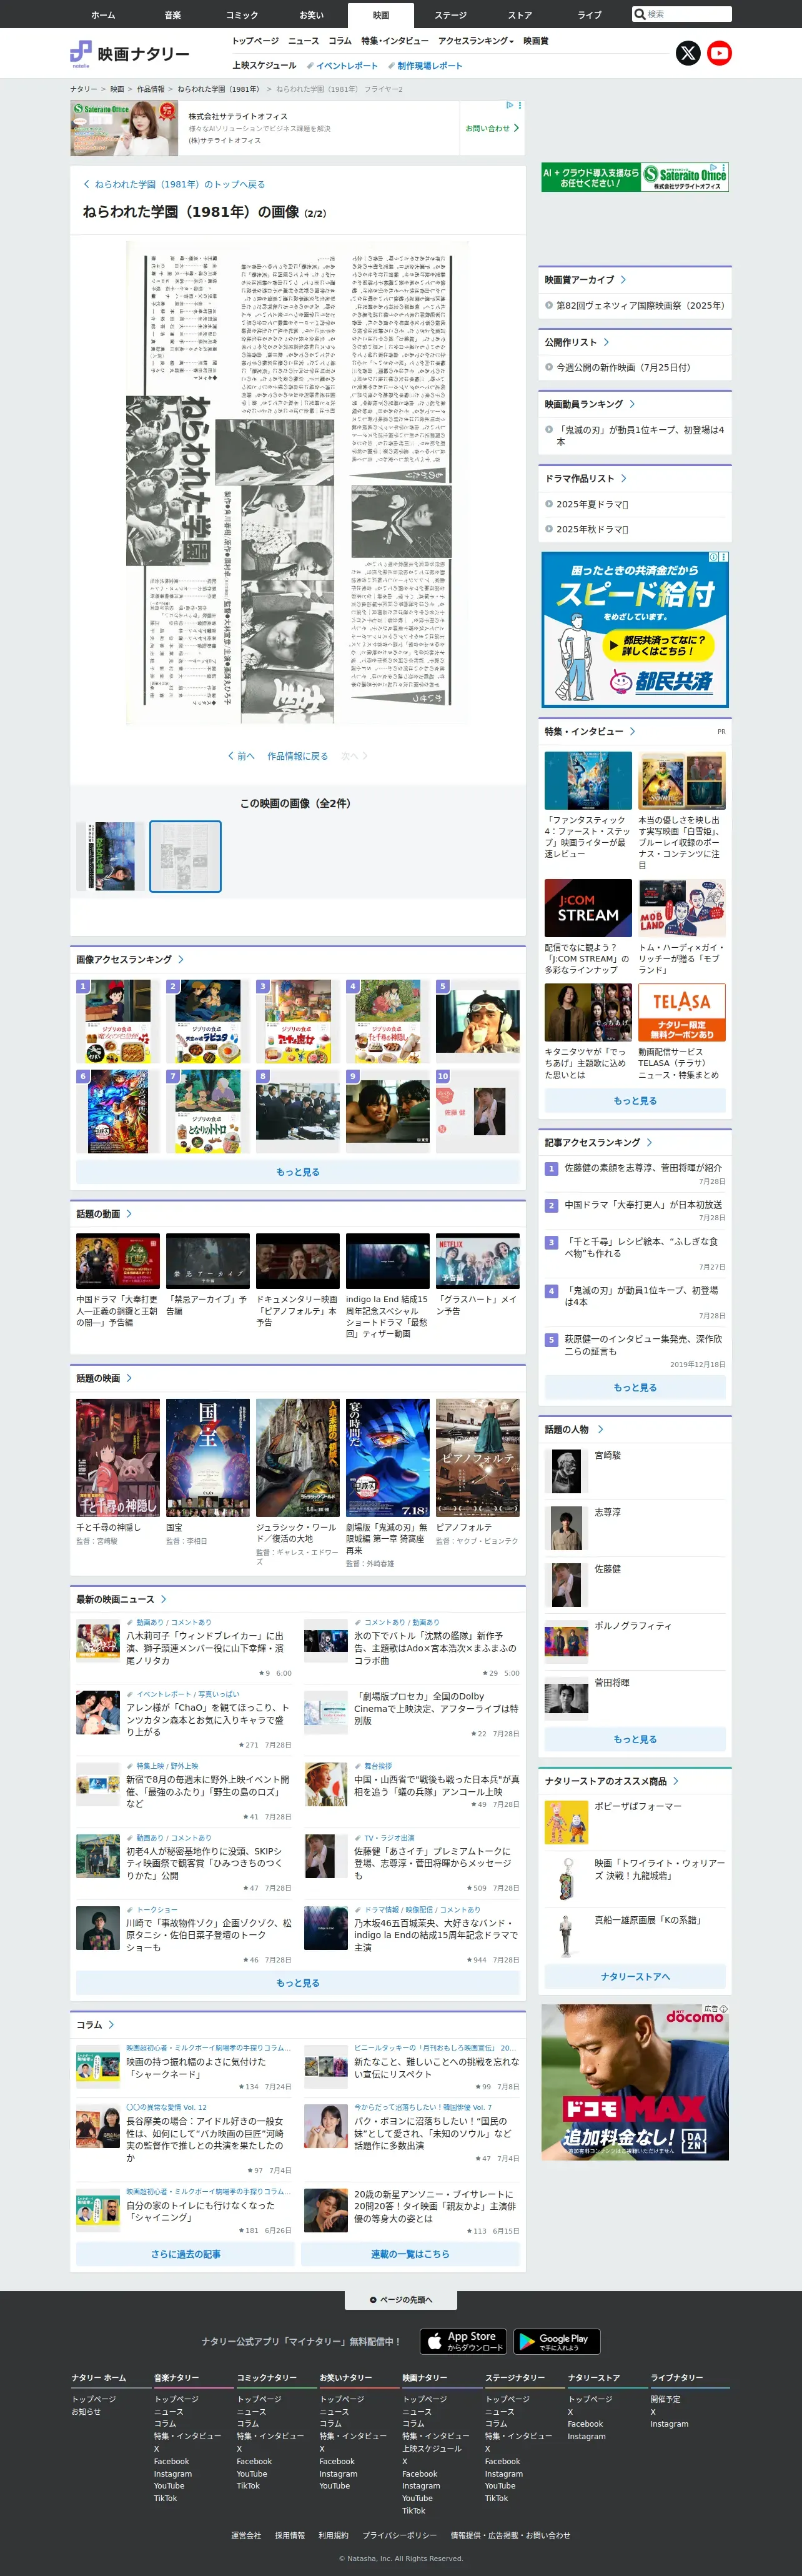Click プライバシーポリシー in footer
This screenshot has height=2576, width=802.
click(399, 2535)
